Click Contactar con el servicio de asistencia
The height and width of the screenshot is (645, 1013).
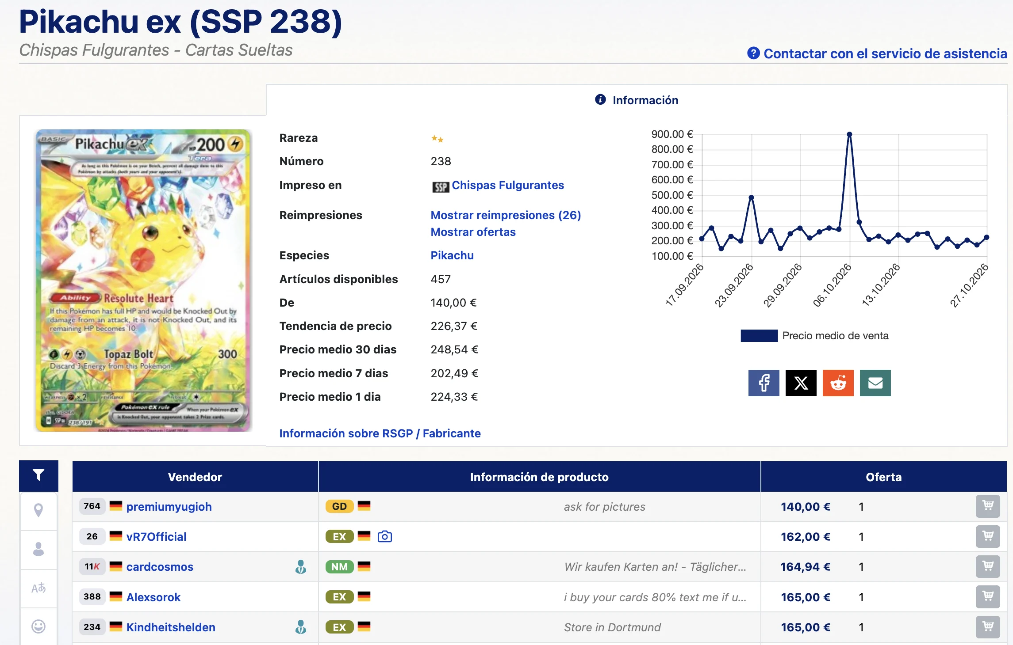(x=885, y=53)
